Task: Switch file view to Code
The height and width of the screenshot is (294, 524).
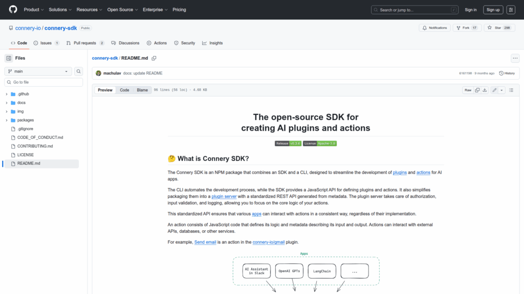Action: click(124, 90)
